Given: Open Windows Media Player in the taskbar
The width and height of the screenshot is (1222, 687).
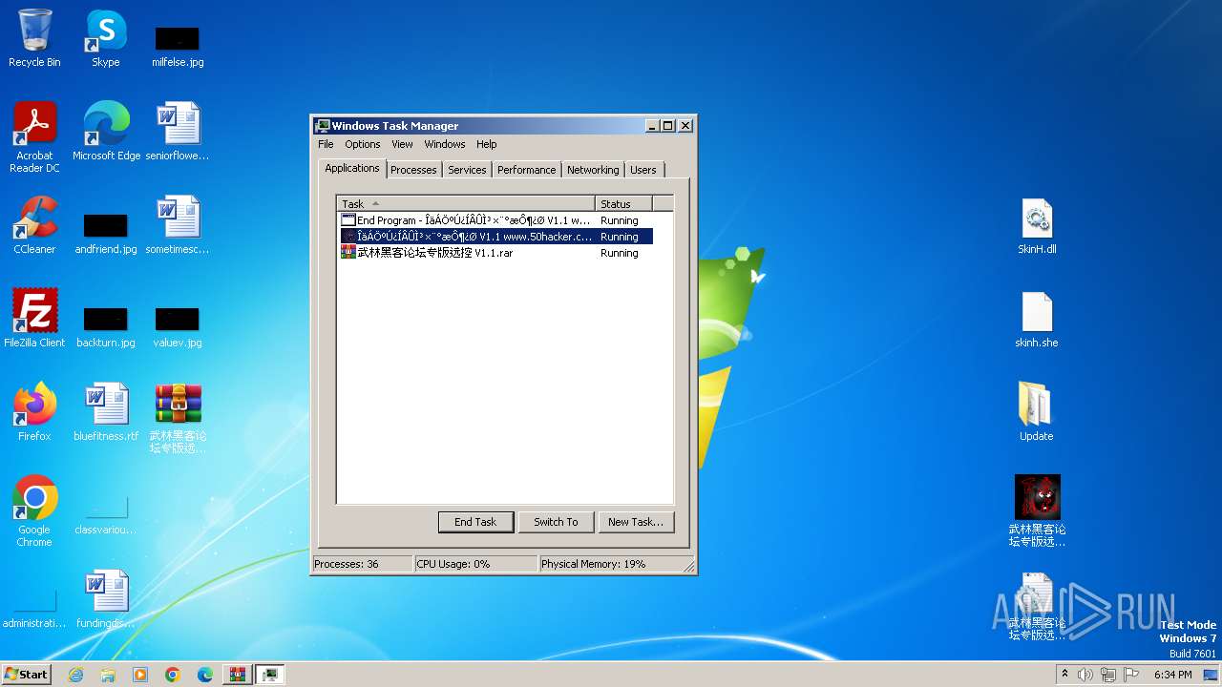Looking at the screenshot, I should coord(140,675).
